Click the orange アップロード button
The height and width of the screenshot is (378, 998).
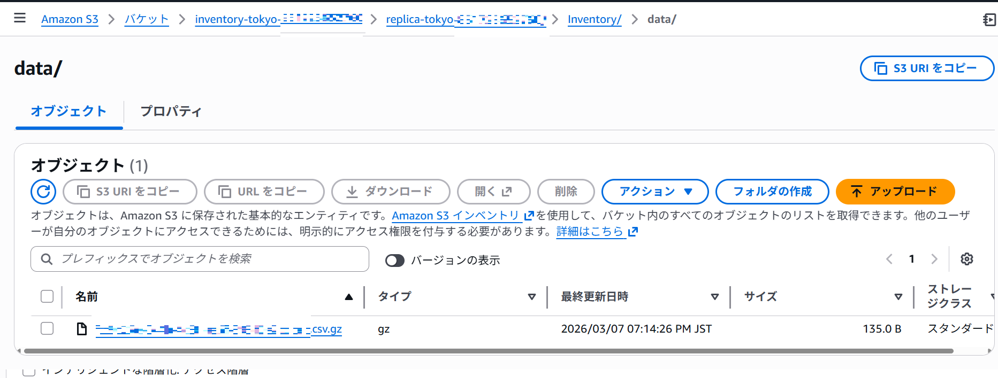[895, 192]
